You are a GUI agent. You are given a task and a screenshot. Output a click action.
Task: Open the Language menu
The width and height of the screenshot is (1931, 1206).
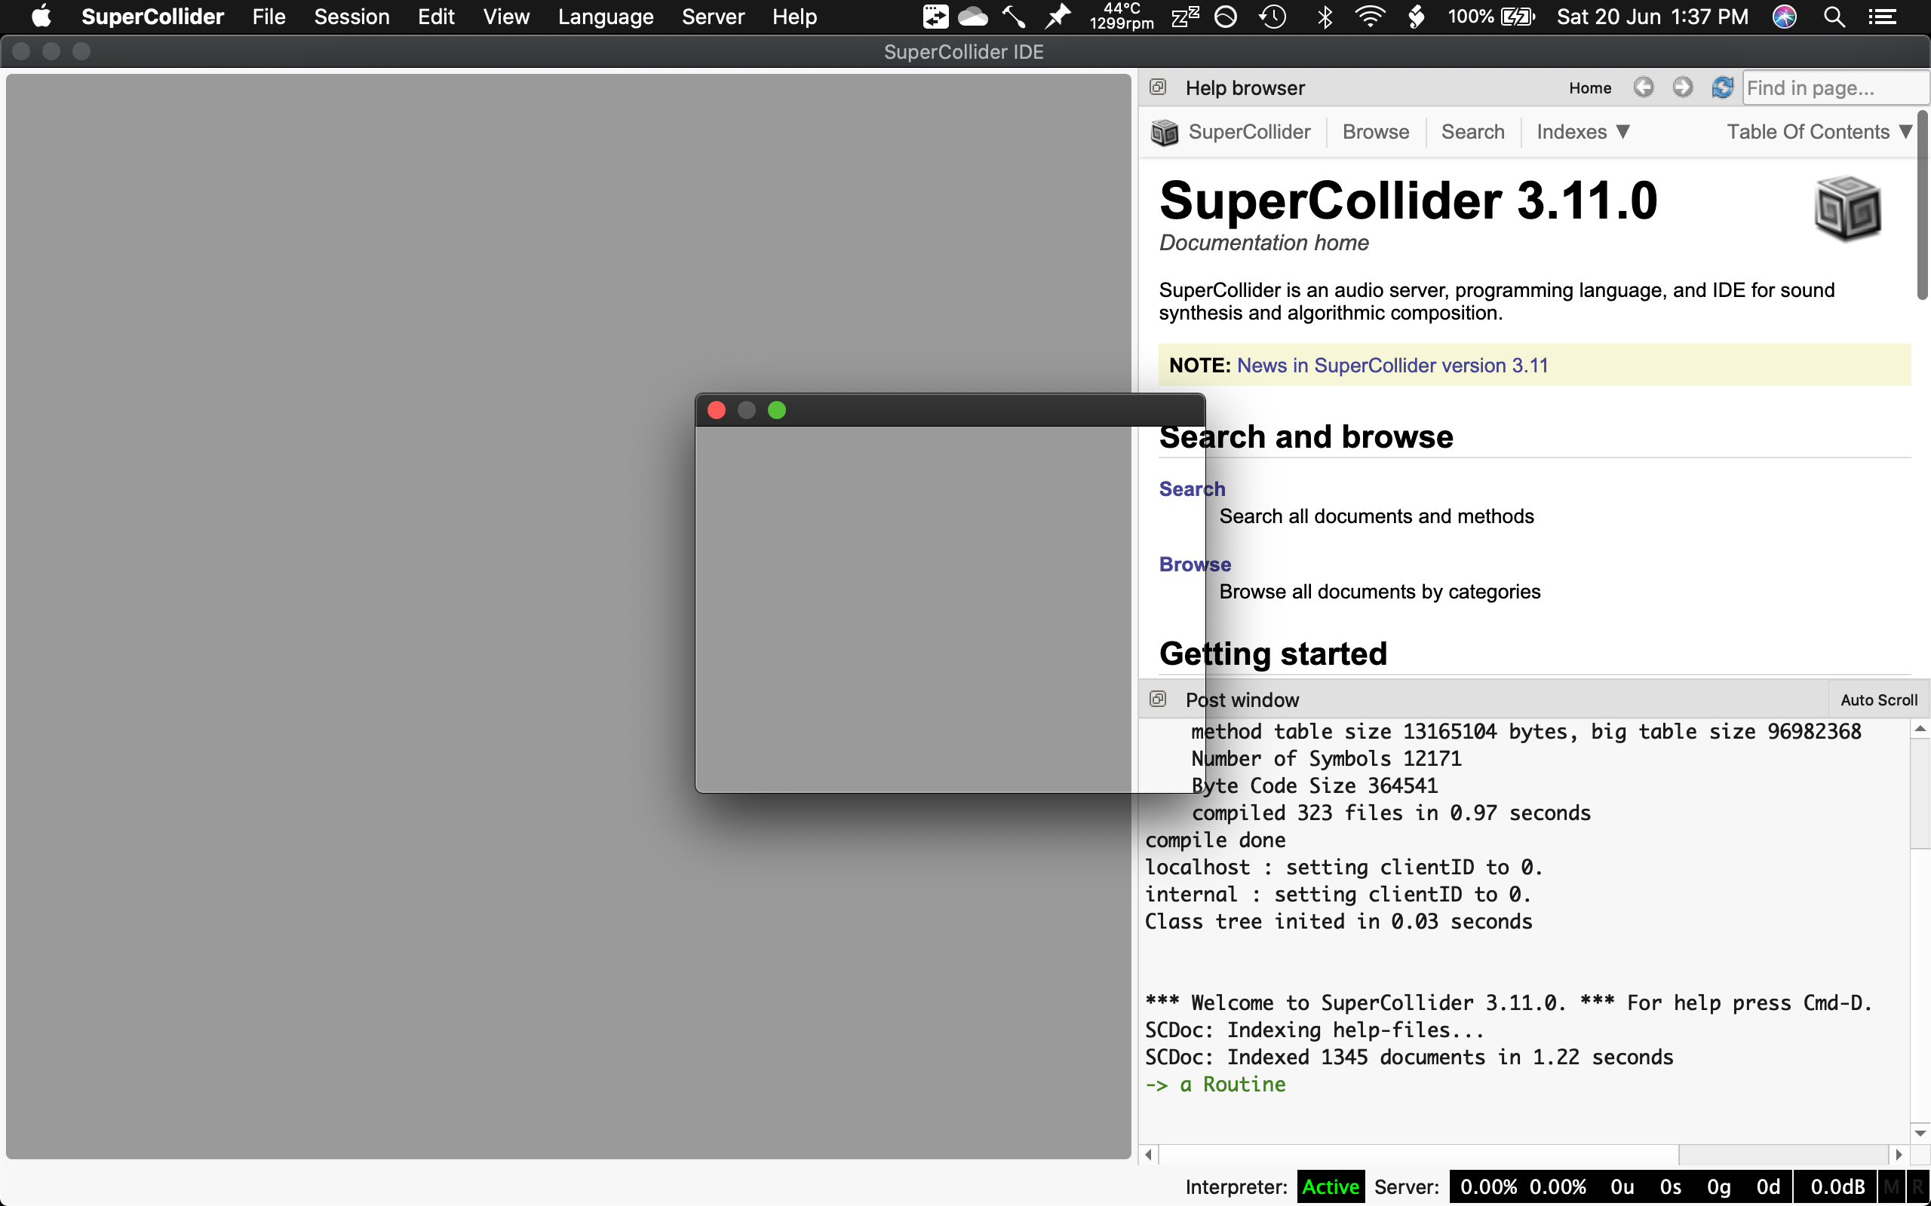click(606, 16)
